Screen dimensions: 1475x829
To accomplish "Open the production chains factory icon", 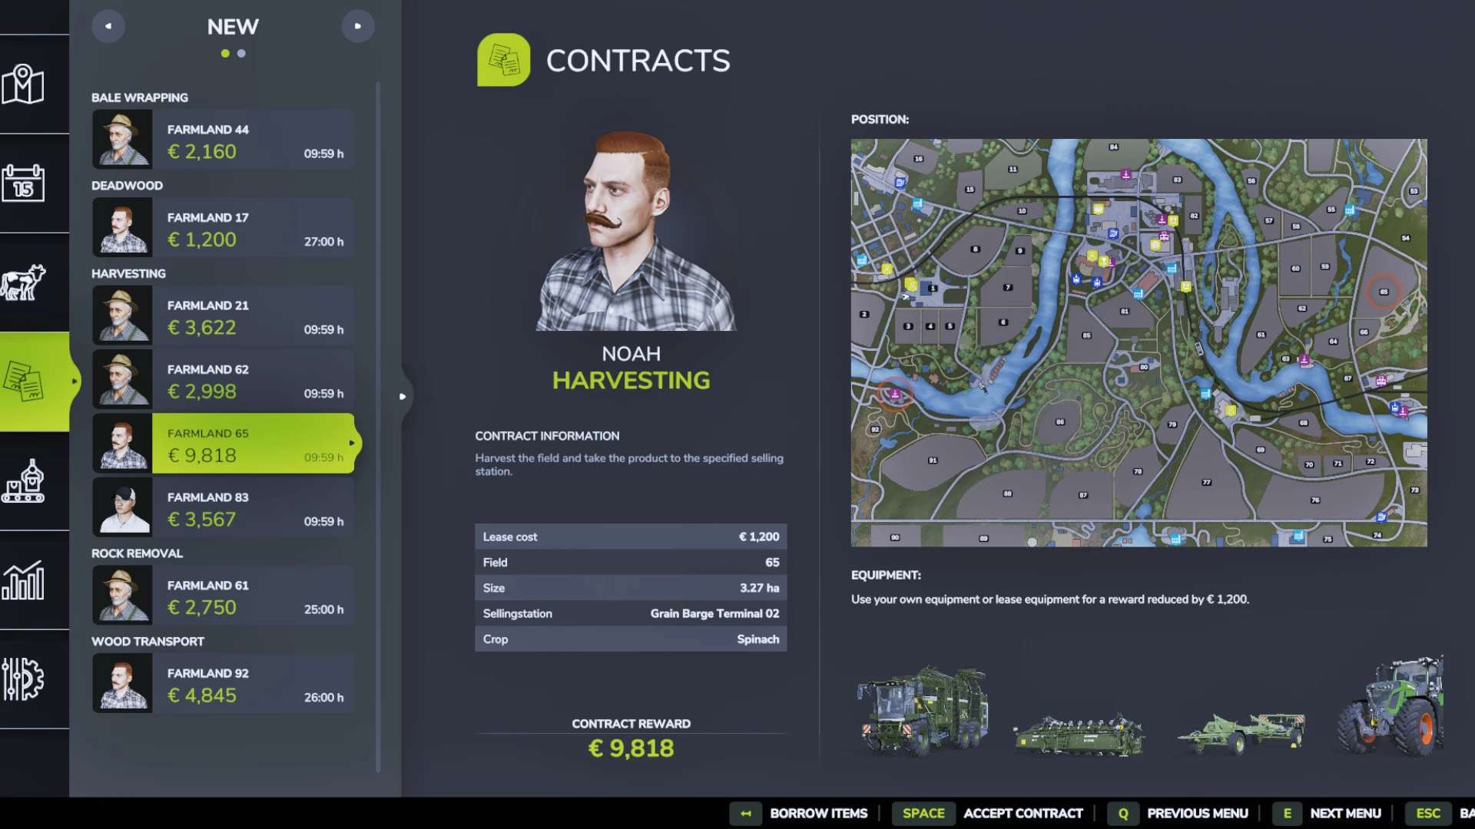I will click(23, 481).
